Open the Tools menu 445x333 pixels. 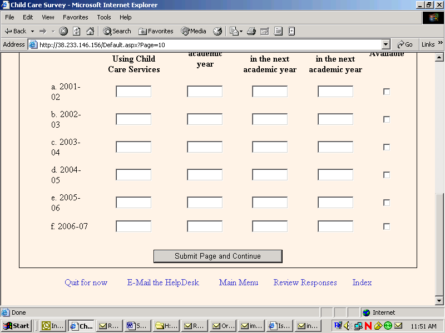pos(104,17)
